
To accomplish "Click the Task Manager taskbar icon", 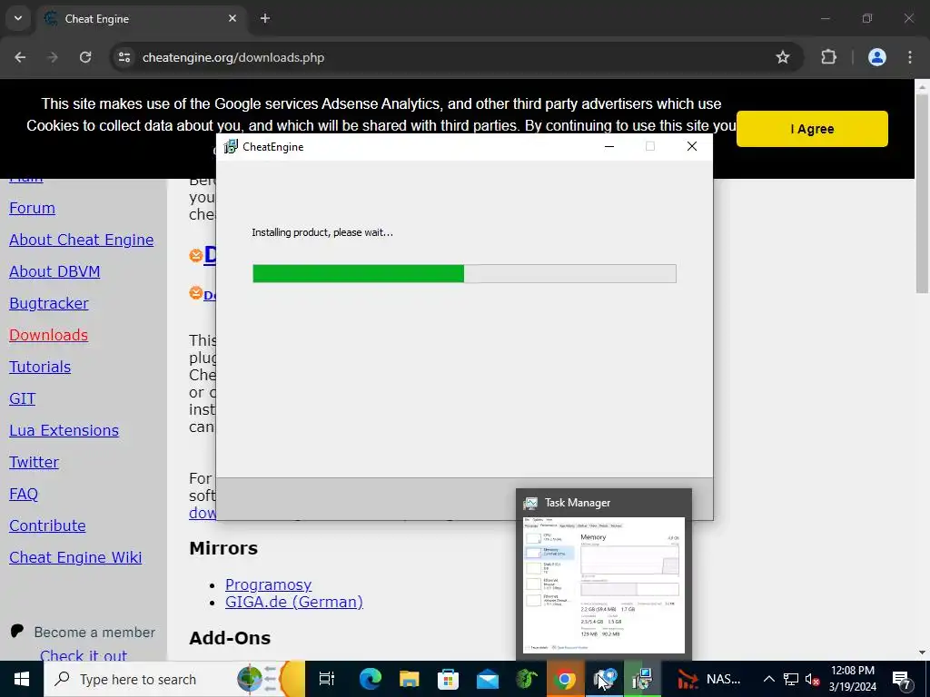I will coord(604,679).
